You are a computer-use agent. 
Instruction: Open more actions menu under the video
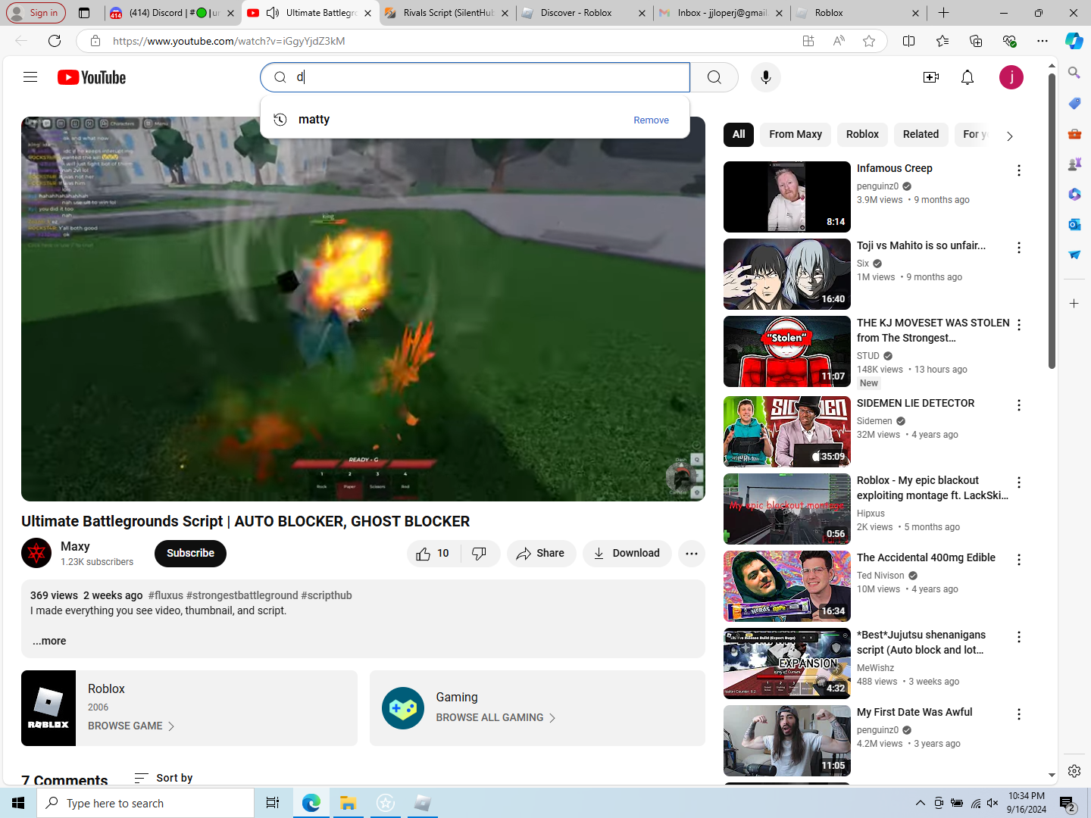tap(692, 554)
